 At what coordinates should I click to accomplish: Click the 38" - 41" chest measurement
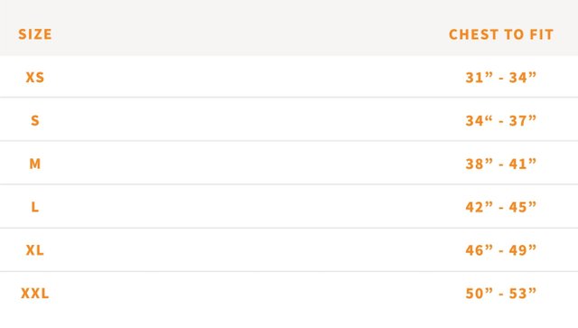pos(501,164)
